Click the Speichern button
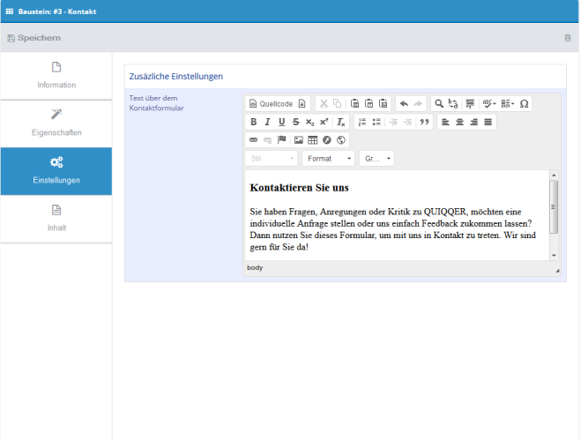The height and width of the screenshot is (441, 588). (33, 38)
